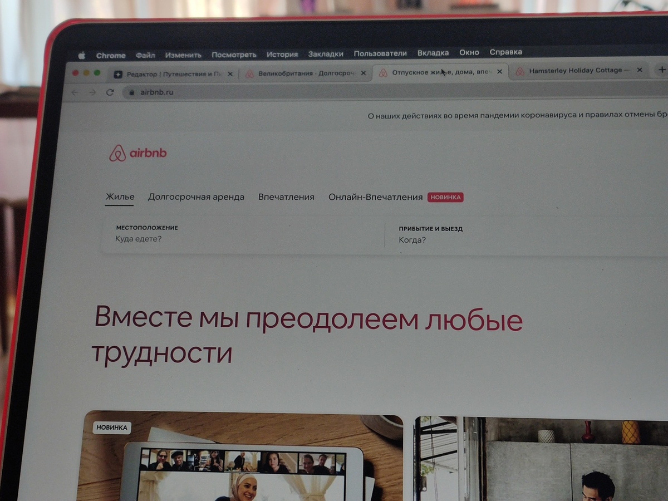Open the Посмотреть menu
This screenshot has width=668, height=501.
[234, 55]
